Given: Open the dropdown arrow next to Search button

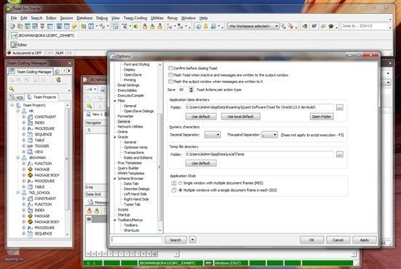Looking at the screenshot, I should coord(192,240).
